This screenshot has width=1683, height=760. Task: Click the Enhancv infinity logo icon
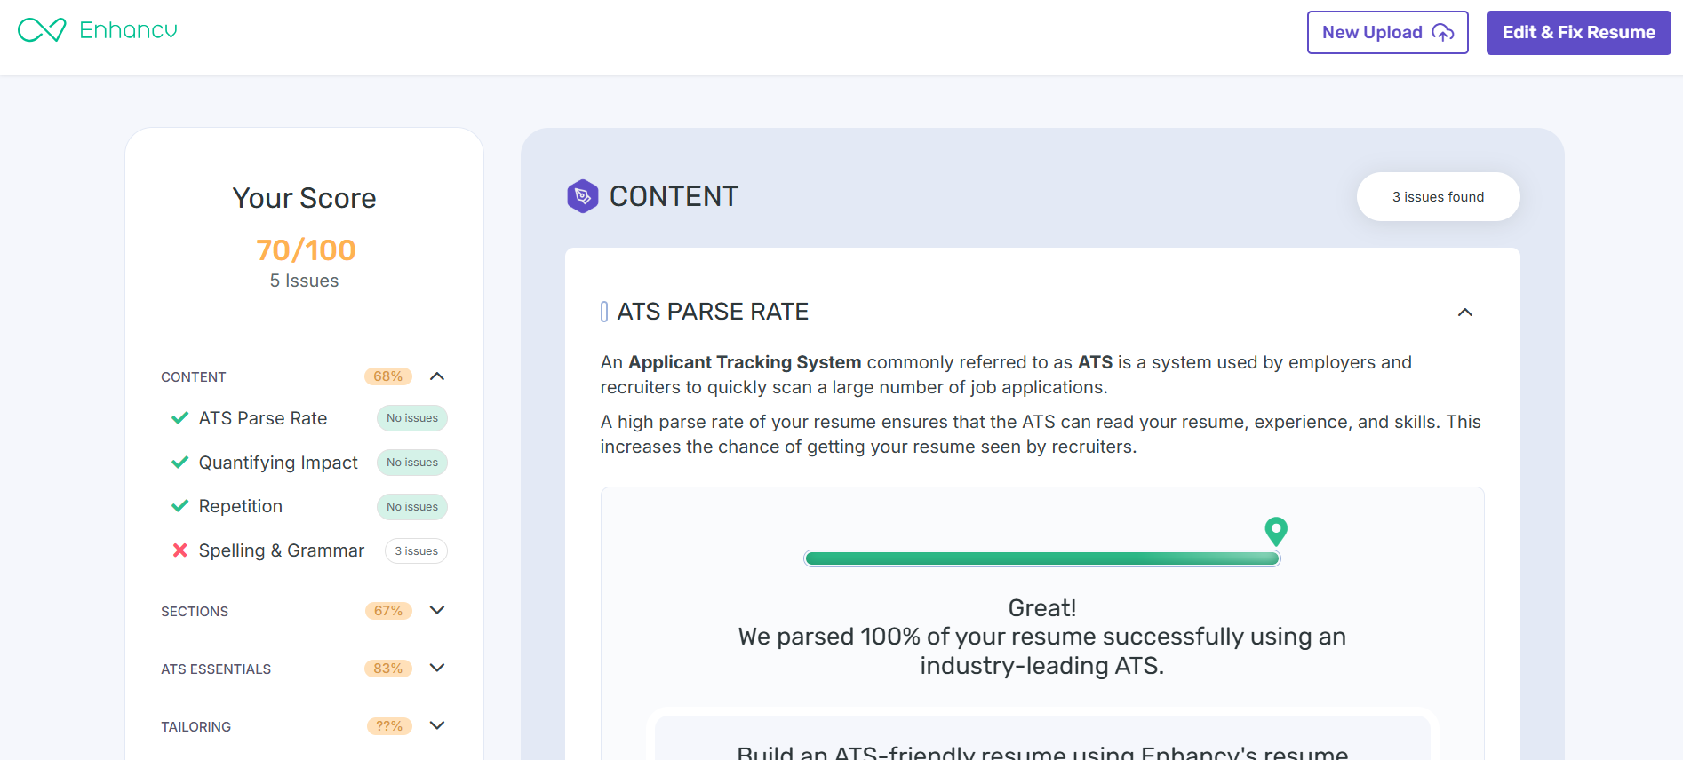click(42, 30)
